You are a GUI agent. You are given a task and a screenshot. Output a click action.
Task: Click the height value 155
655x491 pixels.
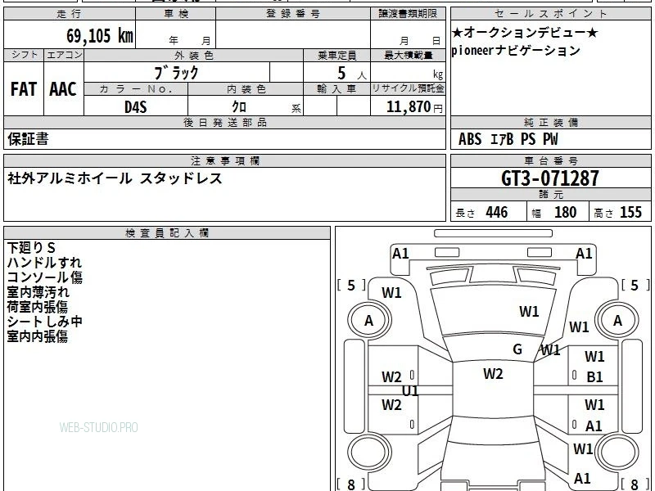click(x=630, y=212)
